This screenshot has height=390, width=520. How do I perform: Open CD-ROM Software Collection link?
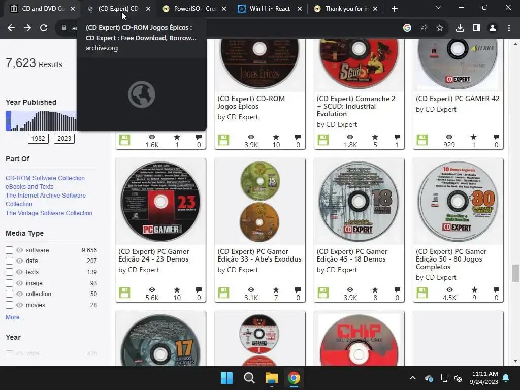click(45, 178)
